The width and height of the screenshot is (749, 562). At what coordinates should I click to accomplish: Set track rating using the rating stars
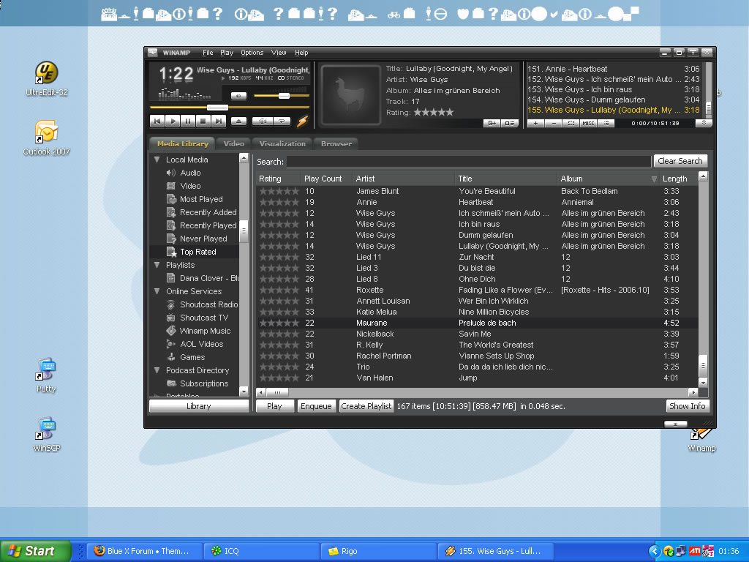coord(433,113)
